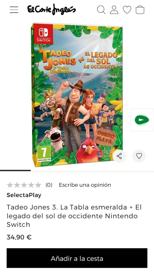Rate with the fifth star
The width and height of the screenshot is (154, 272).
pyautogui.click(x=38, y=185)
